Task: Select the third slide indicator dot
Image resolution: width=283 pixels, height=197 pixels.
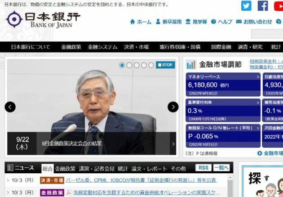Action: click(x=137, y=65)
